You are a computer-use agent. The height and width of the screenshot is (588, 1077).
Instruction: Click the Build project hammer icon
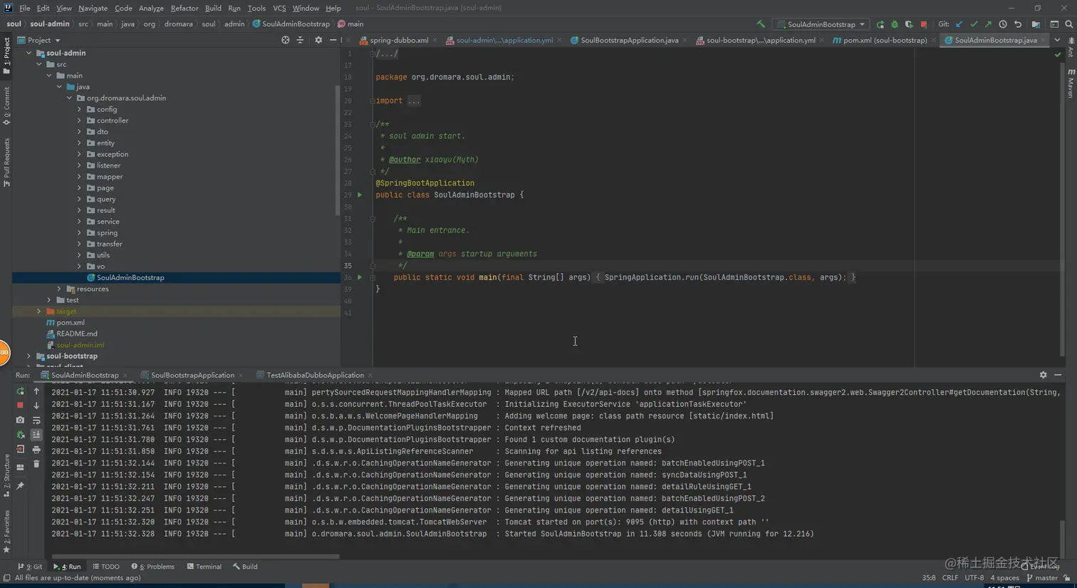[761, 24]
